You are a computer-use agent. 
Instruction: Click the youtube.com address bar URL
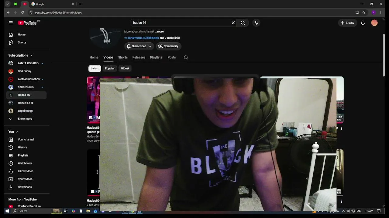[x=58, y=12]
